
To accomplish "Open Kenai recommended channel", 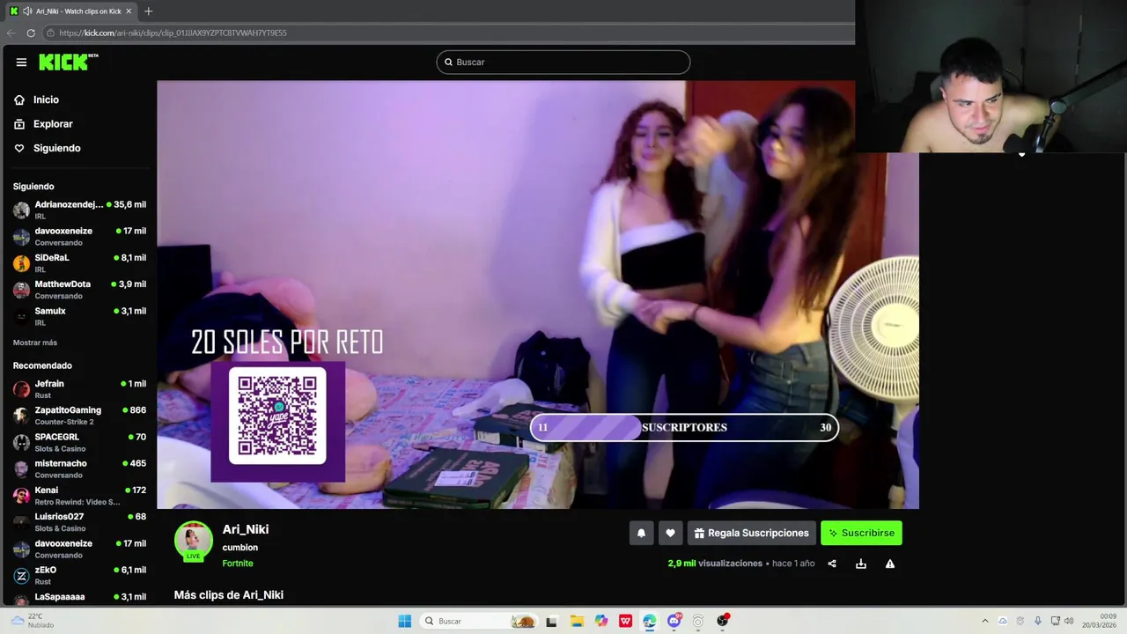I will [x=79, y=495].
